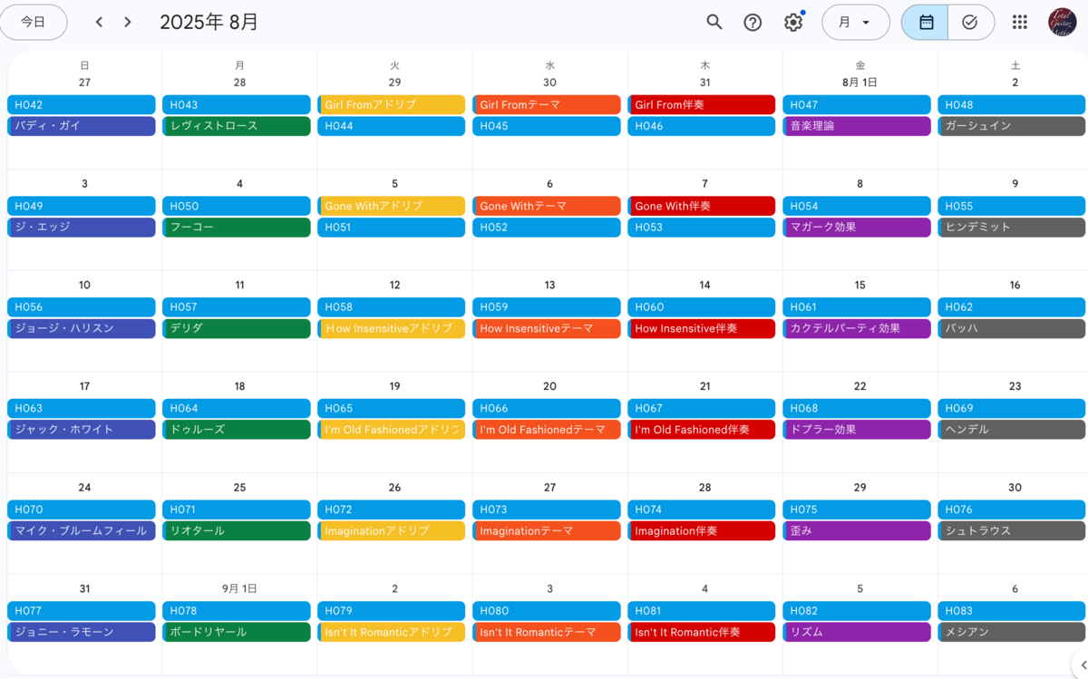Go to the previous month
Image resolution: width=1088 pixels, height=679 pixels.
[99, 23]
